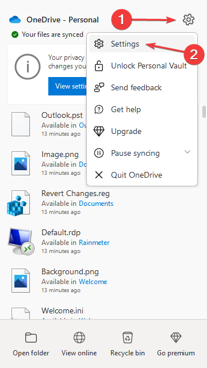The width and height of the screenshot is (207, 368).
Task: Click the OneDrive cloud logo
Action: pos(15,20)
